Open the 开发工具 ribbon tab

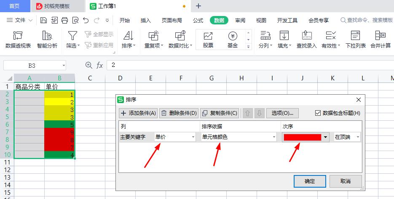pyautogui.click(x=287, y=20)
